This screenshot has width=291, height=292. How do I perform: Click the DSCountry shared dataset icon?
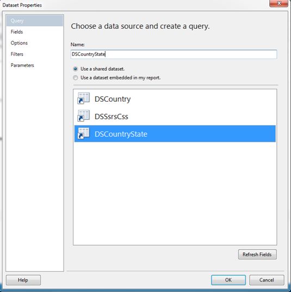click(83, 98)
